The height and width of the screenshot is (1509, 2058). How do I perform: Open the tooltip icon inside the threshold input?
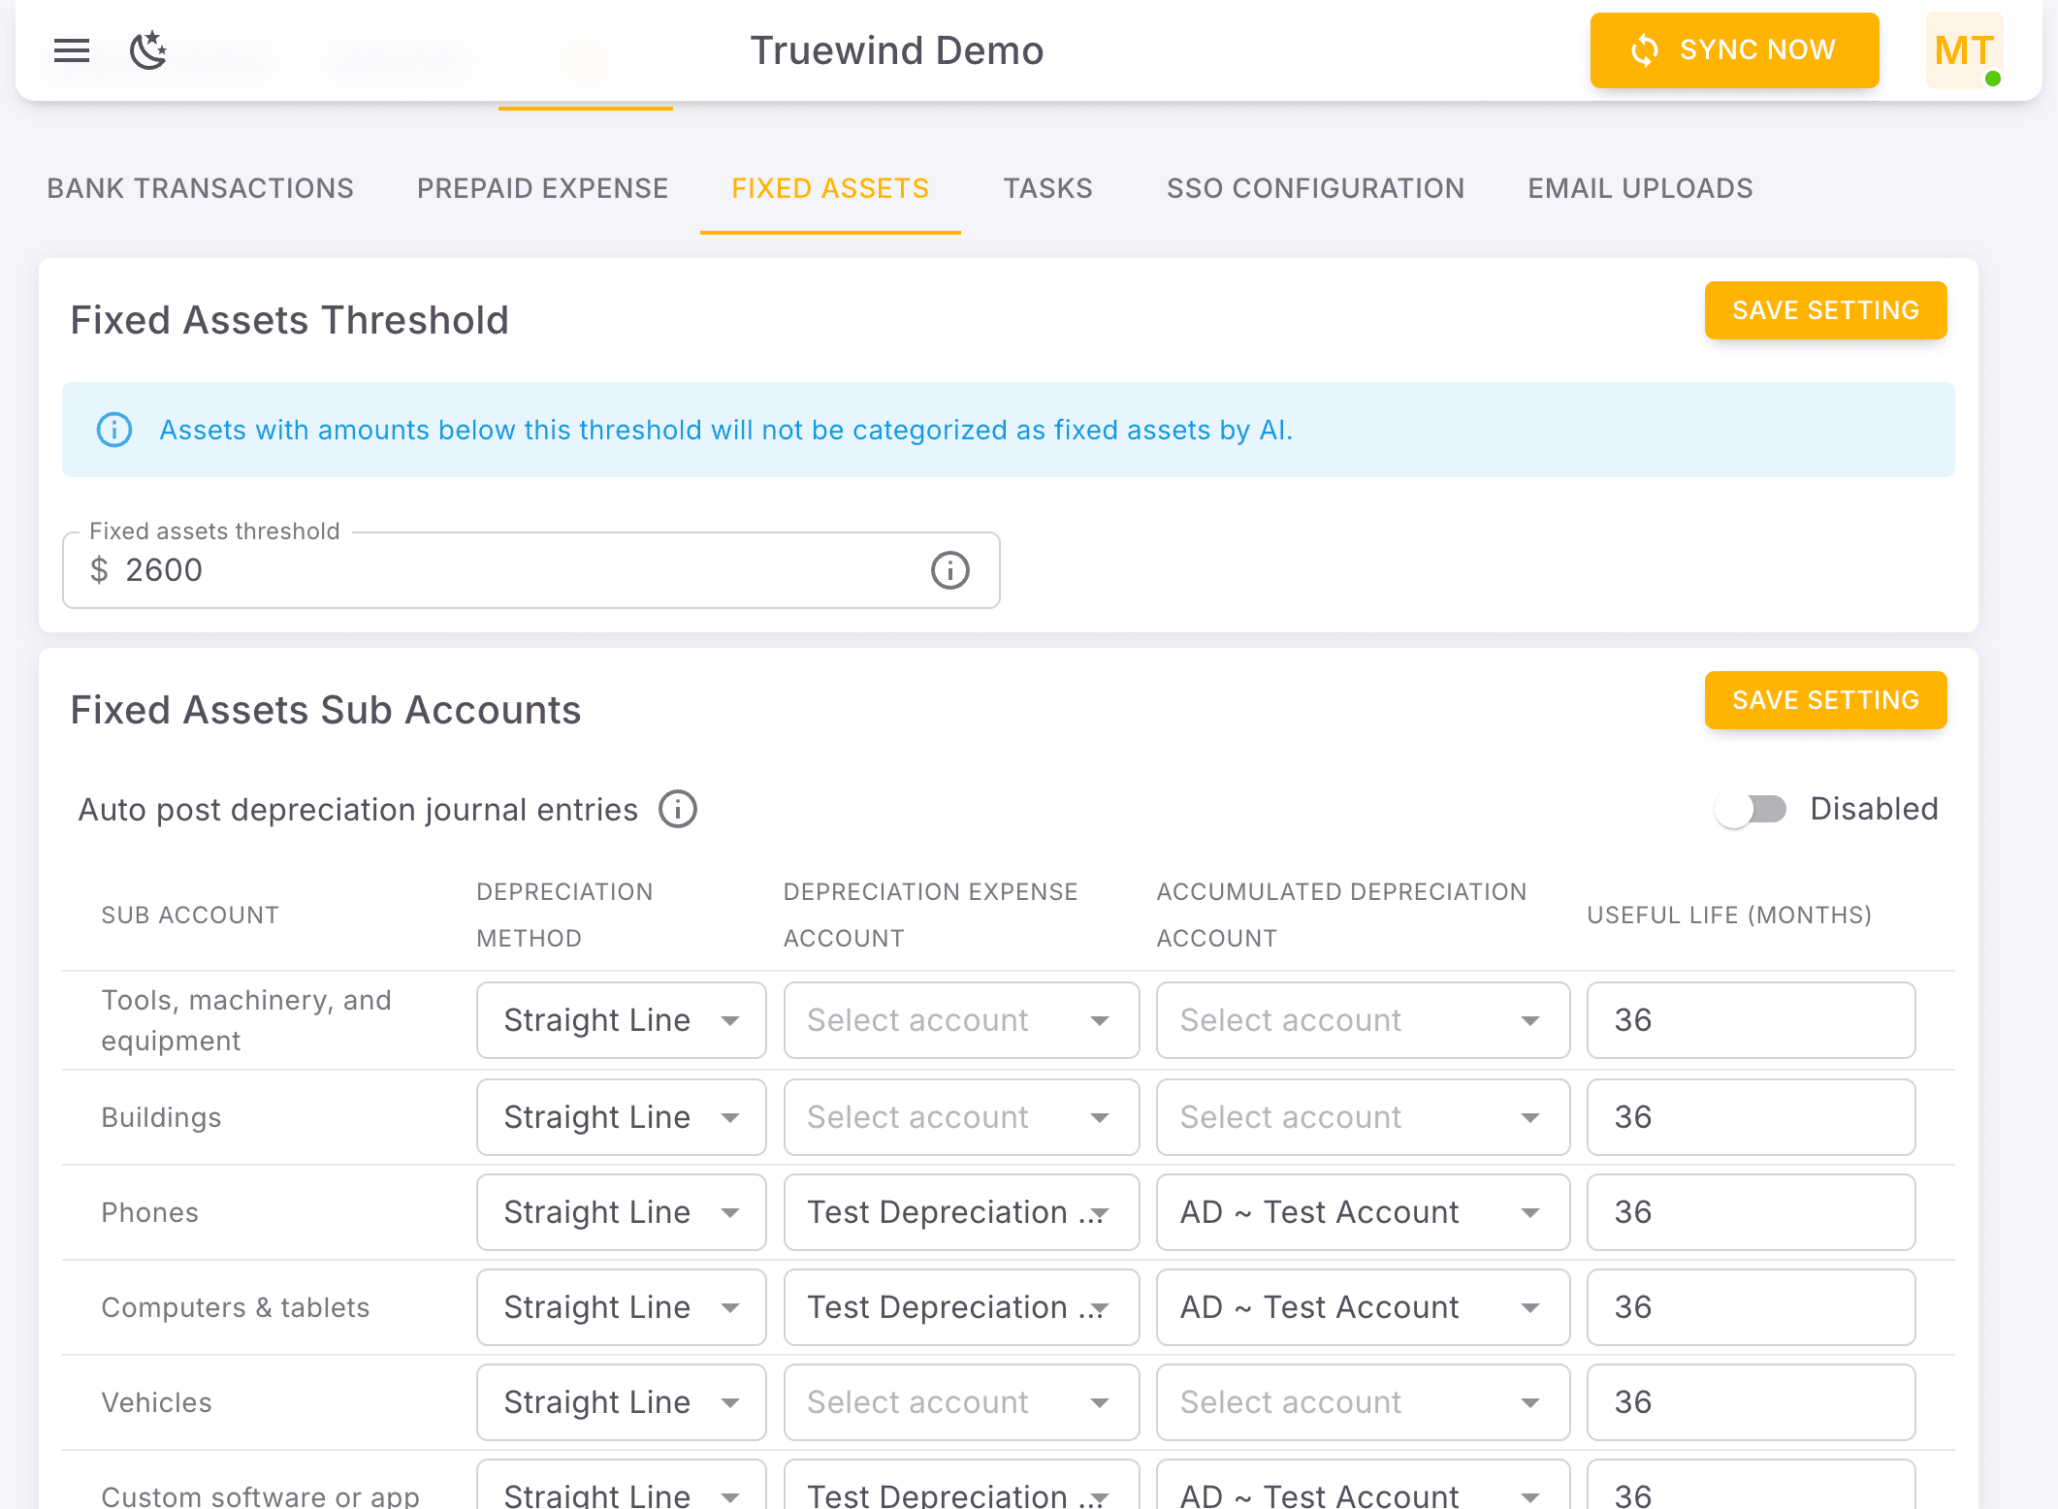(x=949, y=570)
